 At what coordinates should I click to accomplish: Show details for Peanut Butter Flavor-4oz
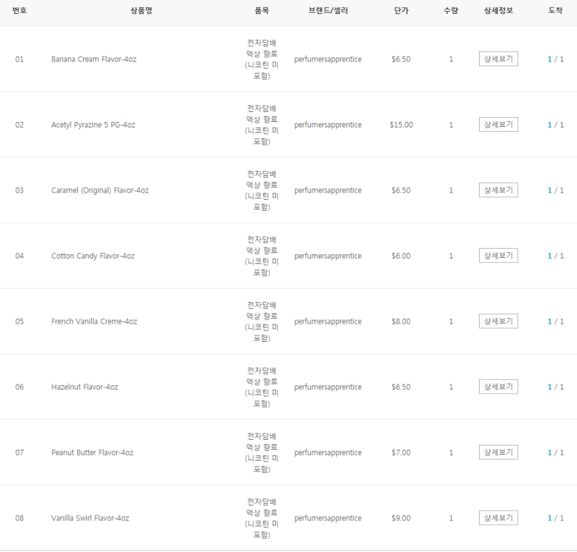(498, 453)
